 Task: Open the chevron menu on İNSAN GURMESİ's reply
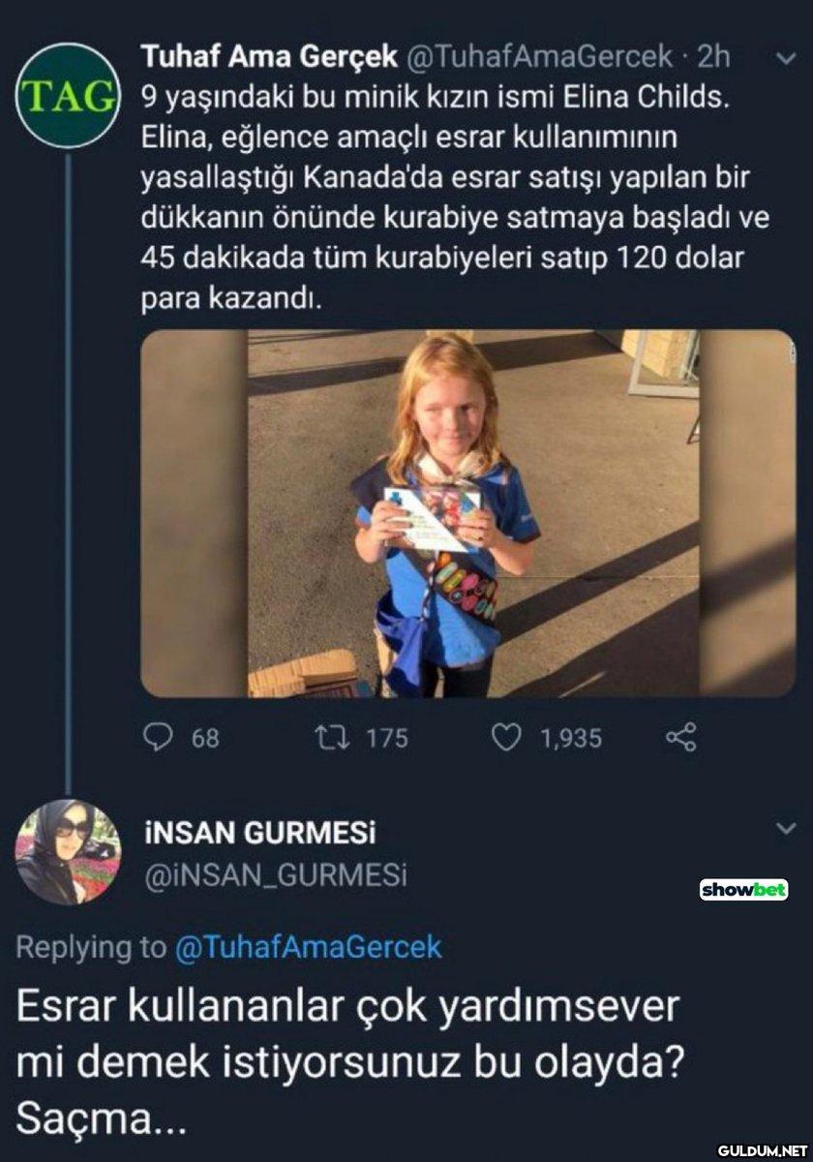[786, 829]
